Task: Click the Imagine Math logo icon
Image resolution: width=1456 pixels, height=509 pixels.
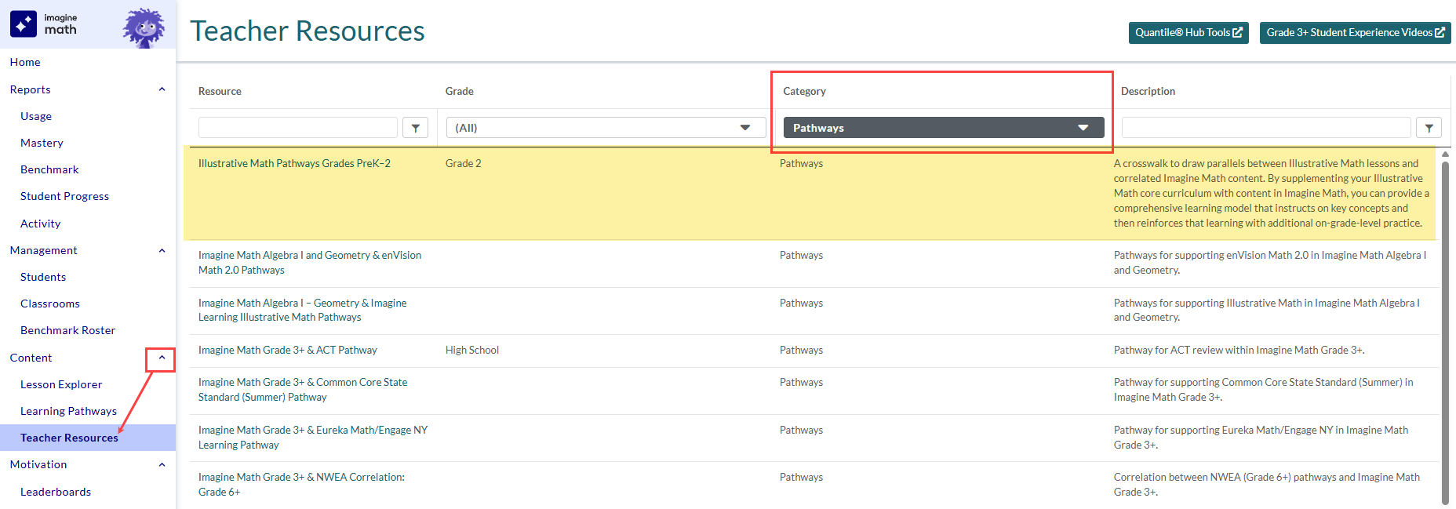Action: pos(24,24)
